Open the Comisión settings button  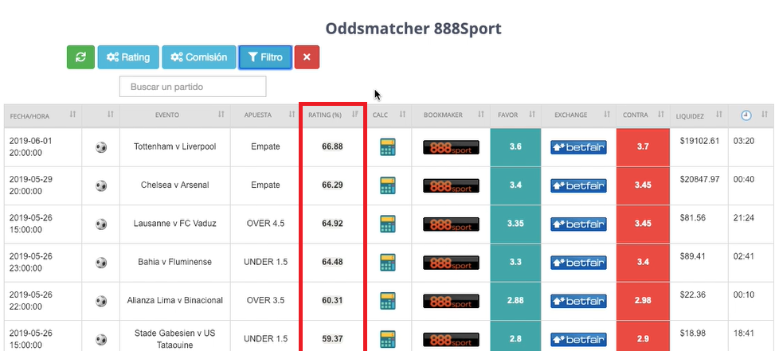(198, 57)
